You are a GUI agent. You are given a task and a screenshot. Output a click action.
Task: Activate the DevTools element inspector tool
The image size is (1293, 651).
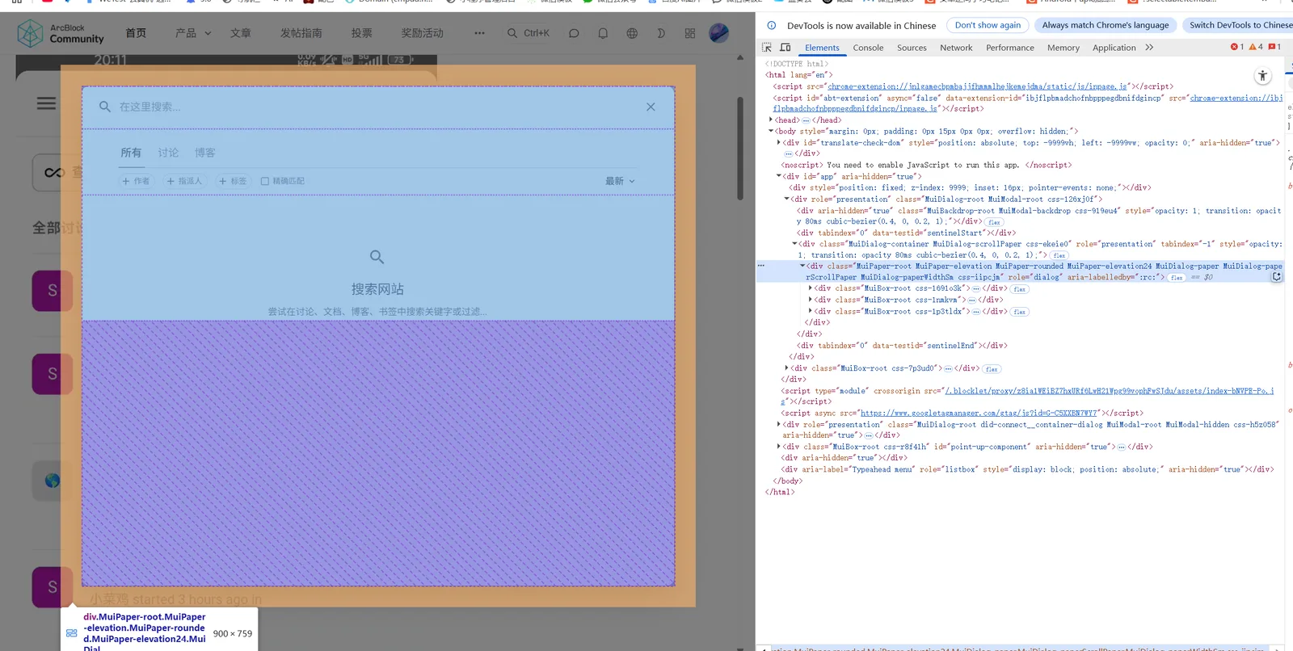pos(767,48)
